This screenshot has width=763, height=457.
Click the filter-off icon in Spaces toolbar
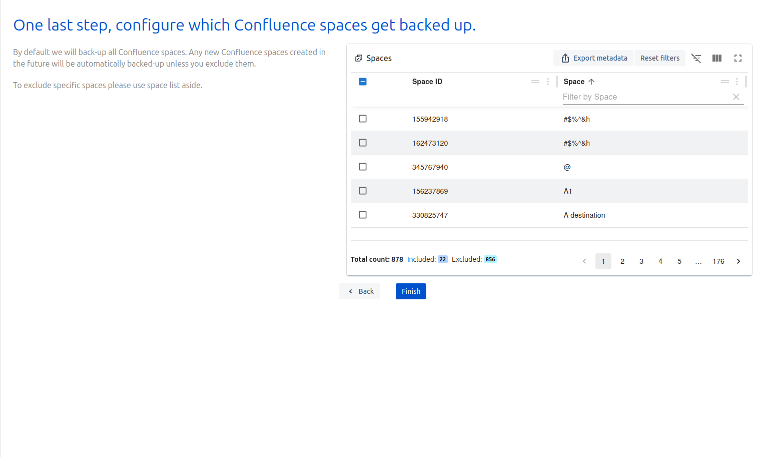pyautogui.click(x=696, y=58)
